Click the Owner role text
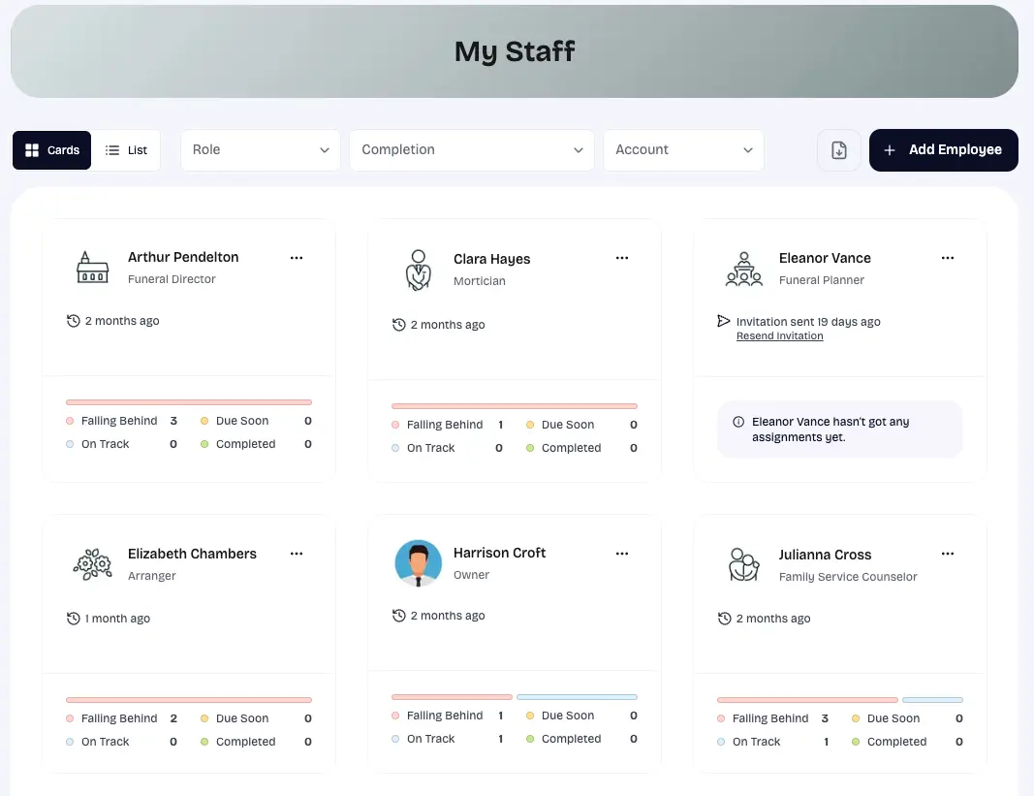Image resolution: width=1034 pixels, height=796 pixels. click(x=472, y=575)
